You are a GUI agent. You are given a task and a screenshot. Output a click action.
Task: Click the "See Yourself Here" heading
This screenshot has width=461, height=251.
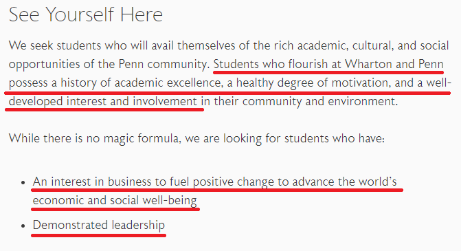pos(86,14)
